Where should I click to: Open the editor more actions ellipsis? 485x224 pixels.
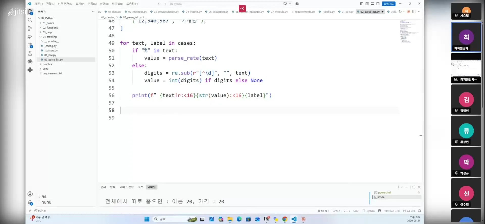(x=419, y=12)
